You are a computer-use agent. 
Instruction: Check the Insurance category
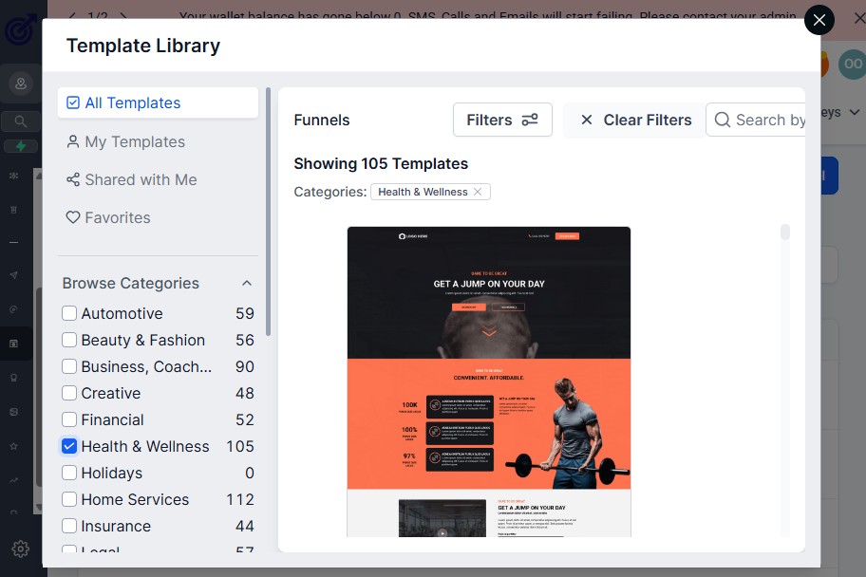tap(69, 526)
